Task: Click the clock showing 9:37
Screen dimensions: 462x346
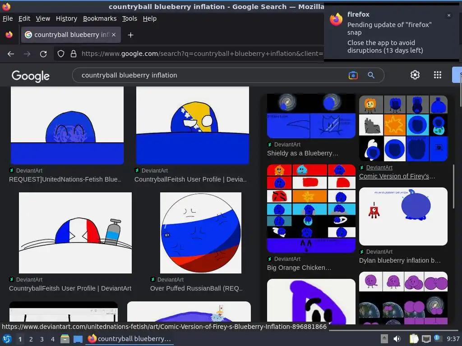Action: 453,339
